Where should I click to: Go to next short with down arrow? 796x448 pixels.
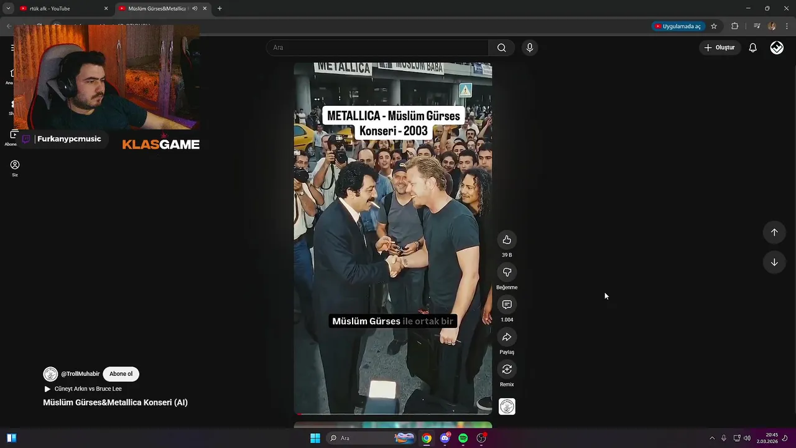(774, 262)
